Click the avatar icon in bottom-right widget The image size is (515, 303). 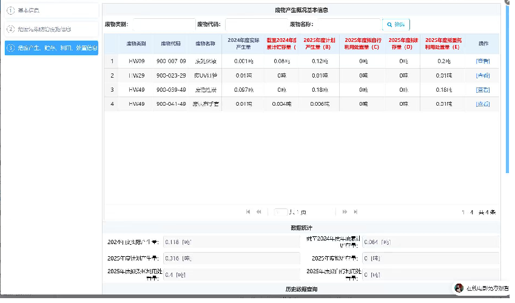coord(459,287)
